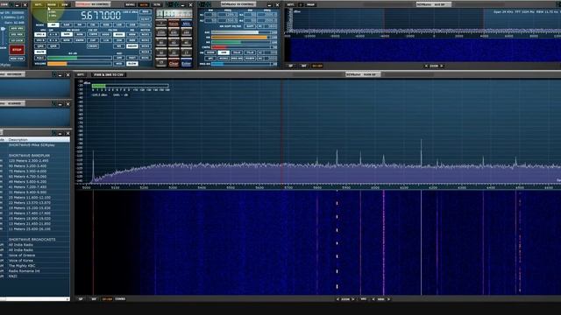This screenshot has height=315, width=561.
Task: Click DEL VRX button
Action: [x=17, y=35]
